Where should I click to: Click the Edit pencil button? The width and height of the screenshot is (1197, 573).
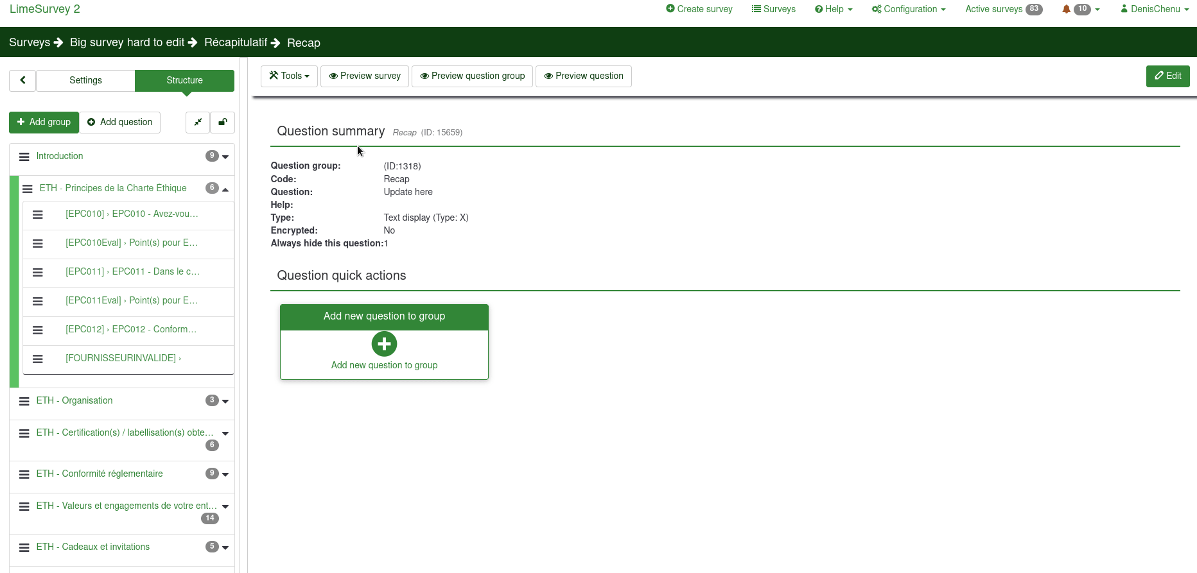(x=1167, y=76)
